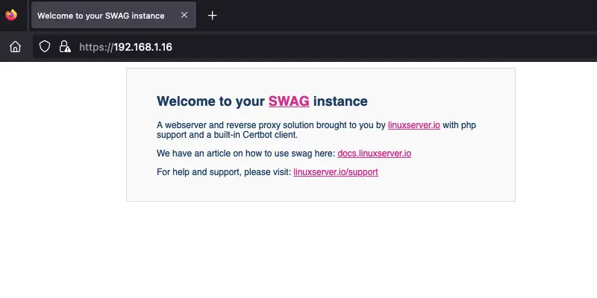Follow the linuxserver.io link
The height and width of the screenshot is (298, 597).
tap(414, 125)
